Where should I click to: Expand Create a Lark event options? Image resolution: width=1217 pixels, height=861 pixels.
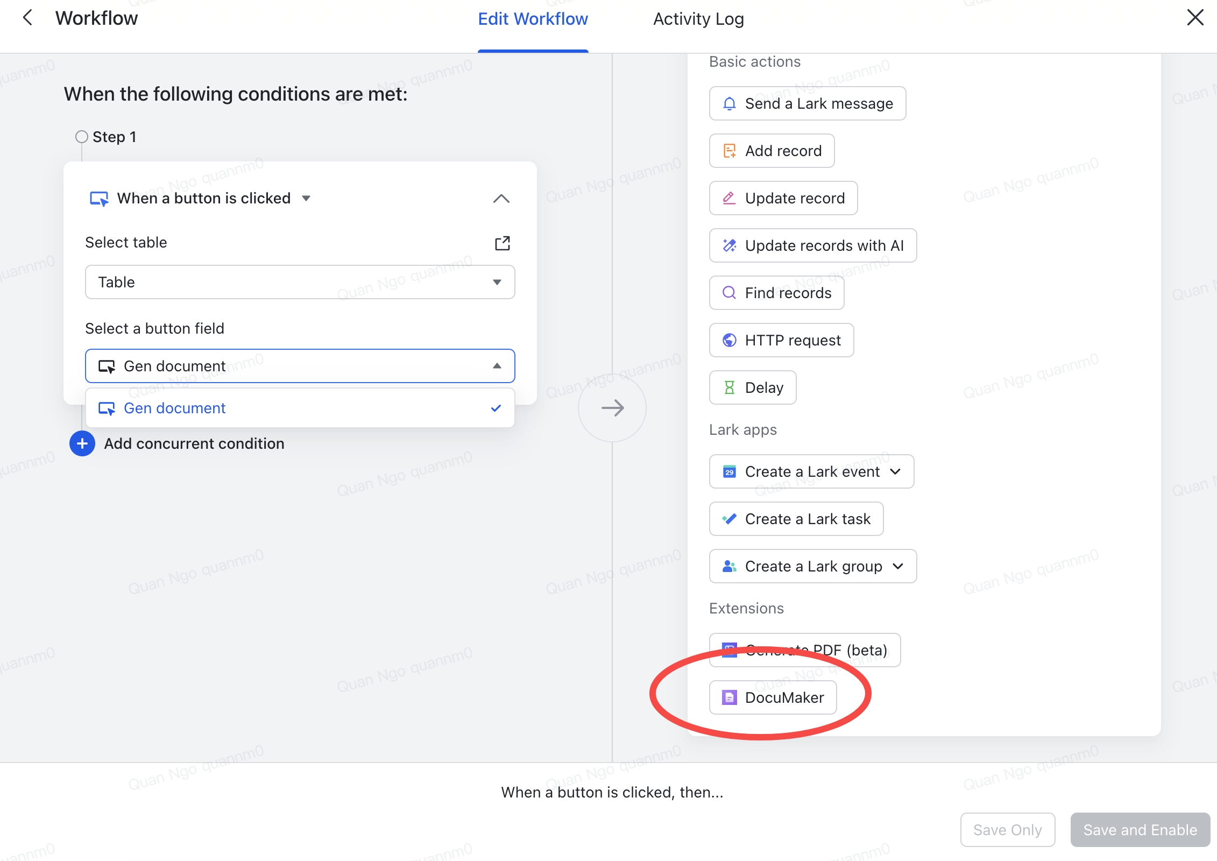(895, 471)
